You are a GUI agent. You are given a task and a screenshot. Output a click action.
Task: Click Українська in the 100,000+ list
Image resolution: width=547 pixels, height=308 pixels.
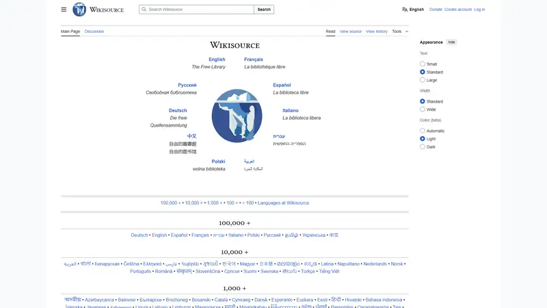[x=314, y=235]
